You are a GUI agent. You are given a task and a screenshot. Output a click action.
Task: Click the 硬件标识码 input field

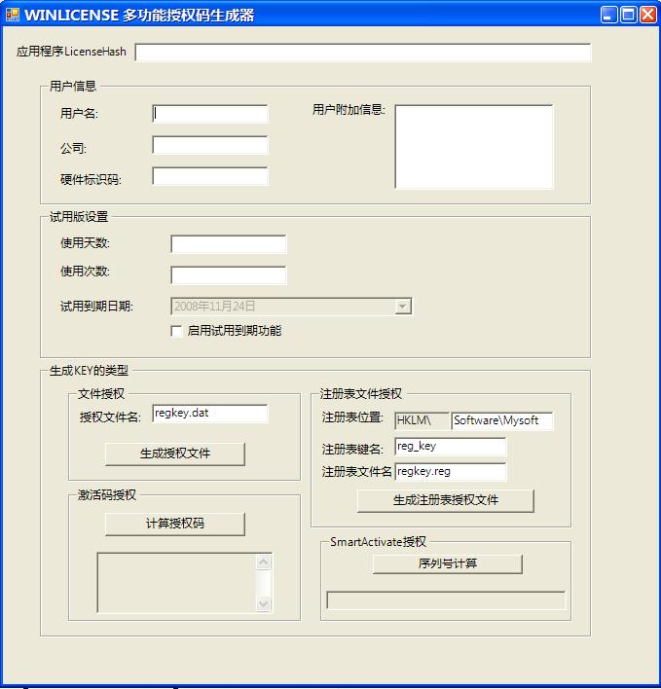pos(209,176)
